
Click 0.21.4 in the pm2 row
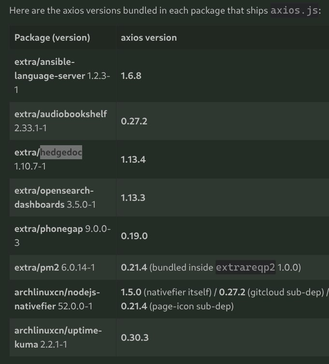click(134, 267)
